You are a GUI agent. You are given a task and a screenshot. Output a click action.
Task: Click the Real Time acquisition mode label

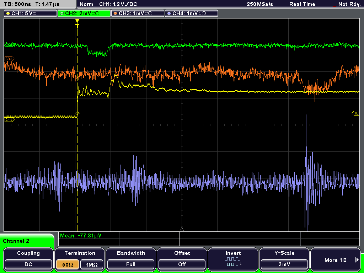(x=302, y=4)
